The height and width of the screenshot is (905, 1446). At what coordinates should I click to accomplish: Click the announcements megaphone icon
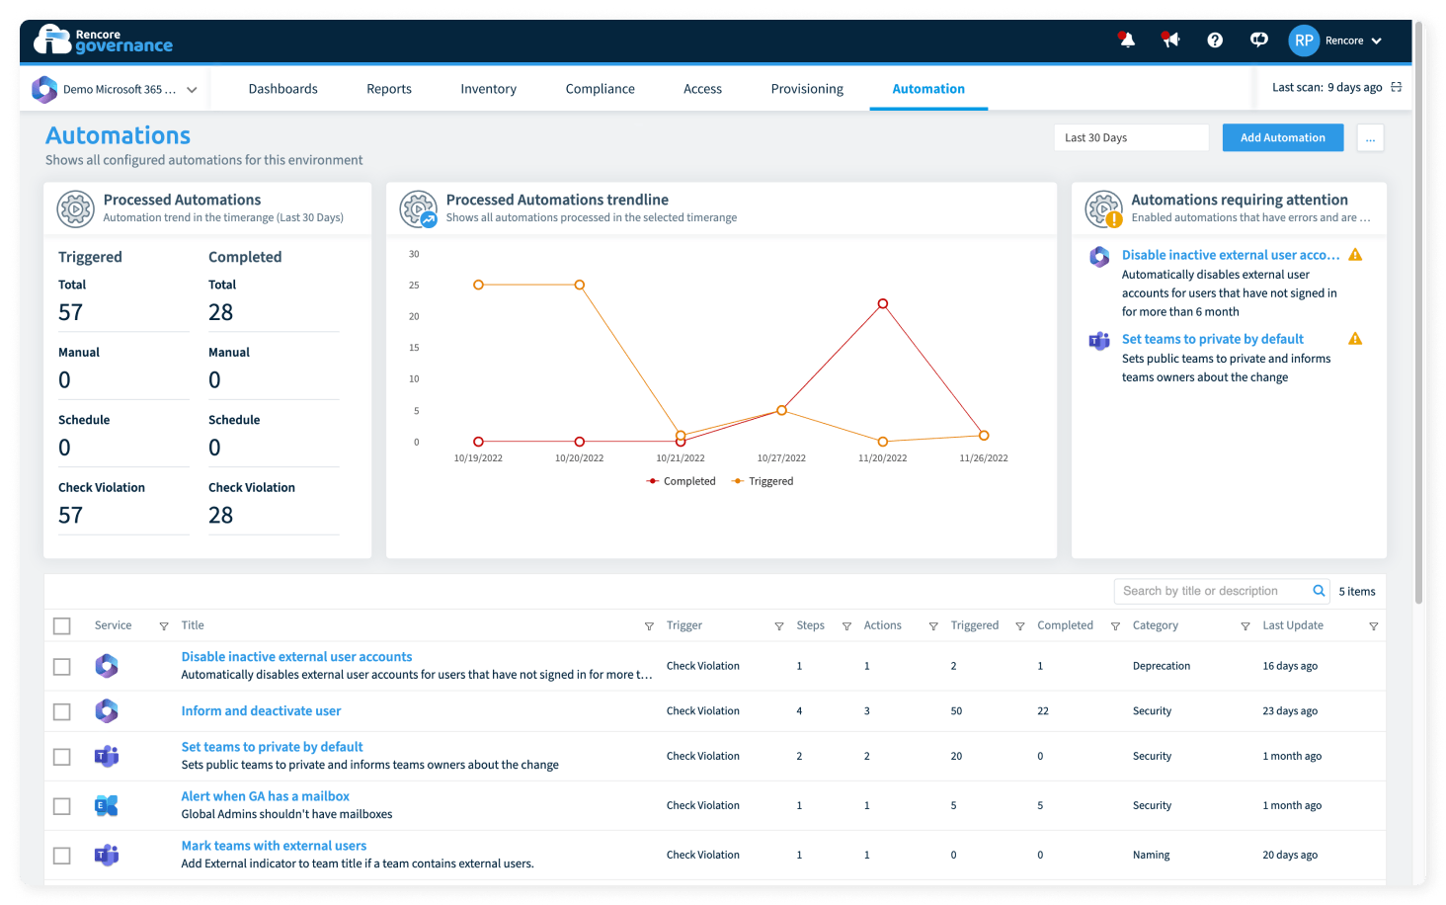pos(1170,40)
